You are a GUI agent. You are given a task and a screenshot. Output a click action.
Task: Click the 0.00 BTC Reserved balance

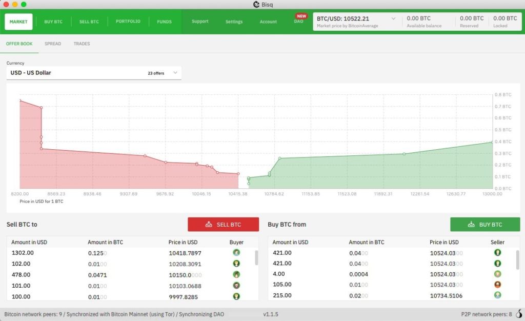472,22
